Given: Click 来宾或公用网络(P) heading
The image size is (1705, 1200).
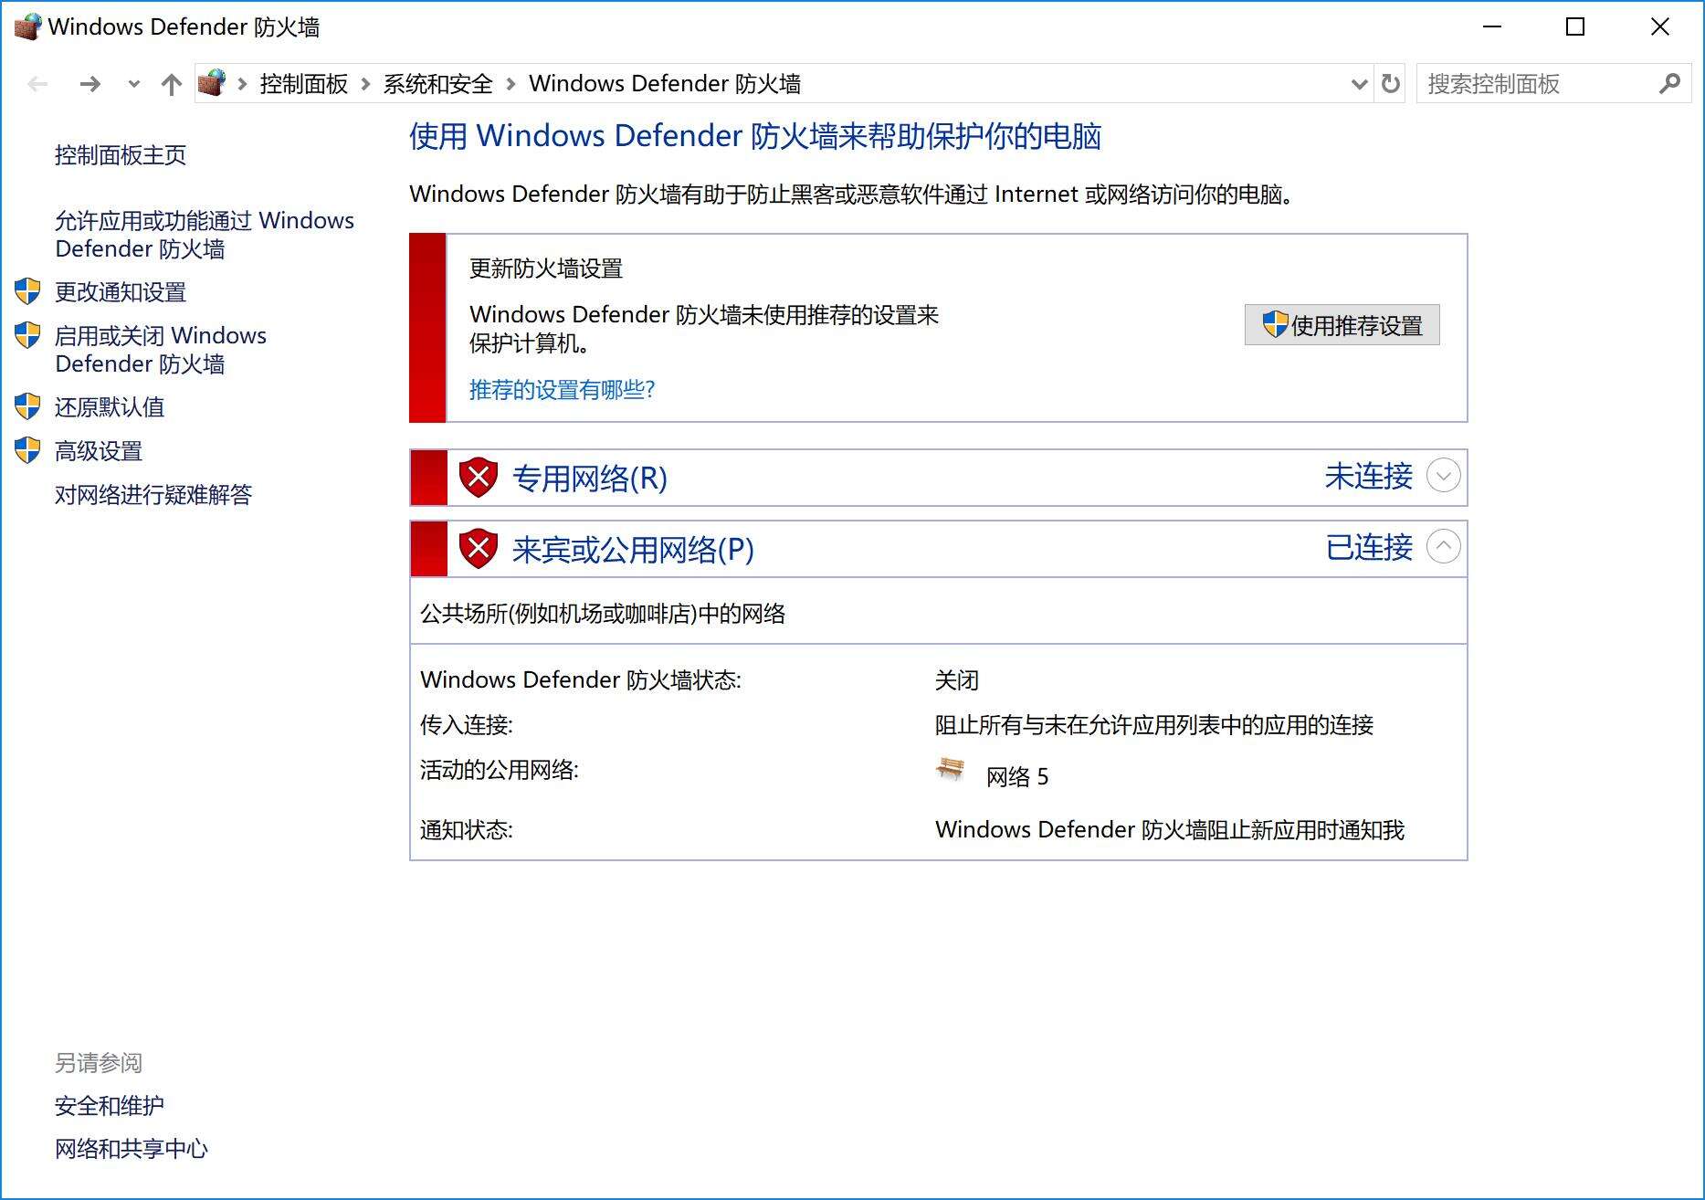Looking at the screenshot, I should [x=633, y=550].
